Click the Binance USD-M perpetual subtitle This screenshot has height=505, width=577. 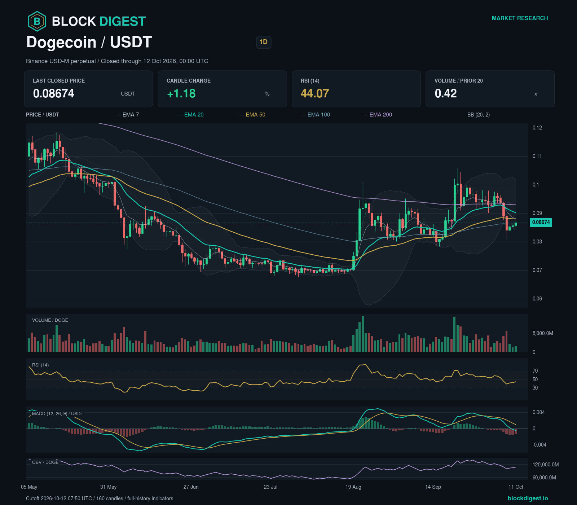[117, 61]
